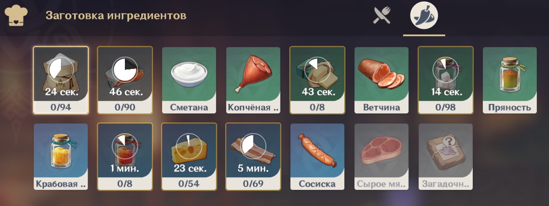Pick the bacon item with 5 мин. timer

(253, 157)
